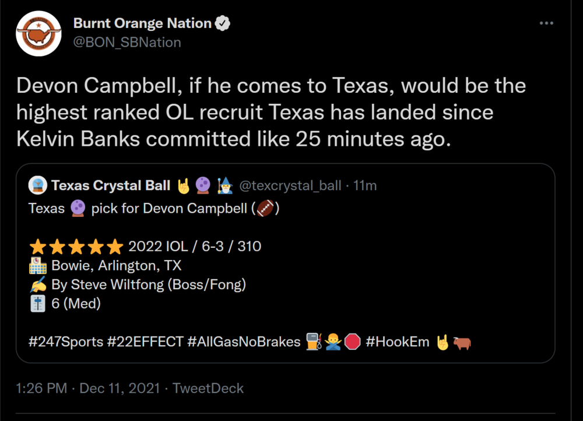
Task: Click the 11m timestamp on quoted tweet
Action: tap(365, 185)
